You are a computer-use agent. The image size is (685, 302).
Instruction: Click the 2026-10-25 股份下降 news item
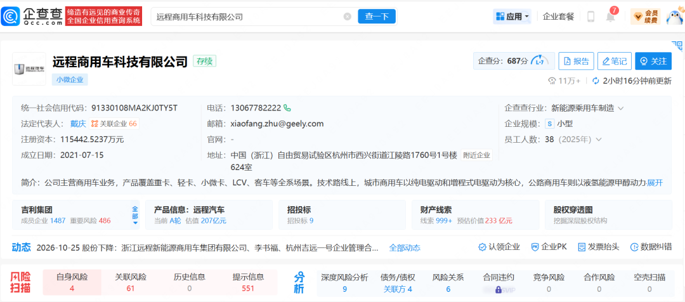point(207,248)
